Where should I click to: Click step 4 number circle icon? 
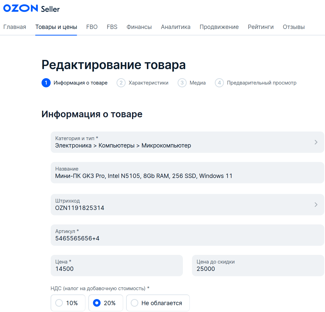pos(219,83)
